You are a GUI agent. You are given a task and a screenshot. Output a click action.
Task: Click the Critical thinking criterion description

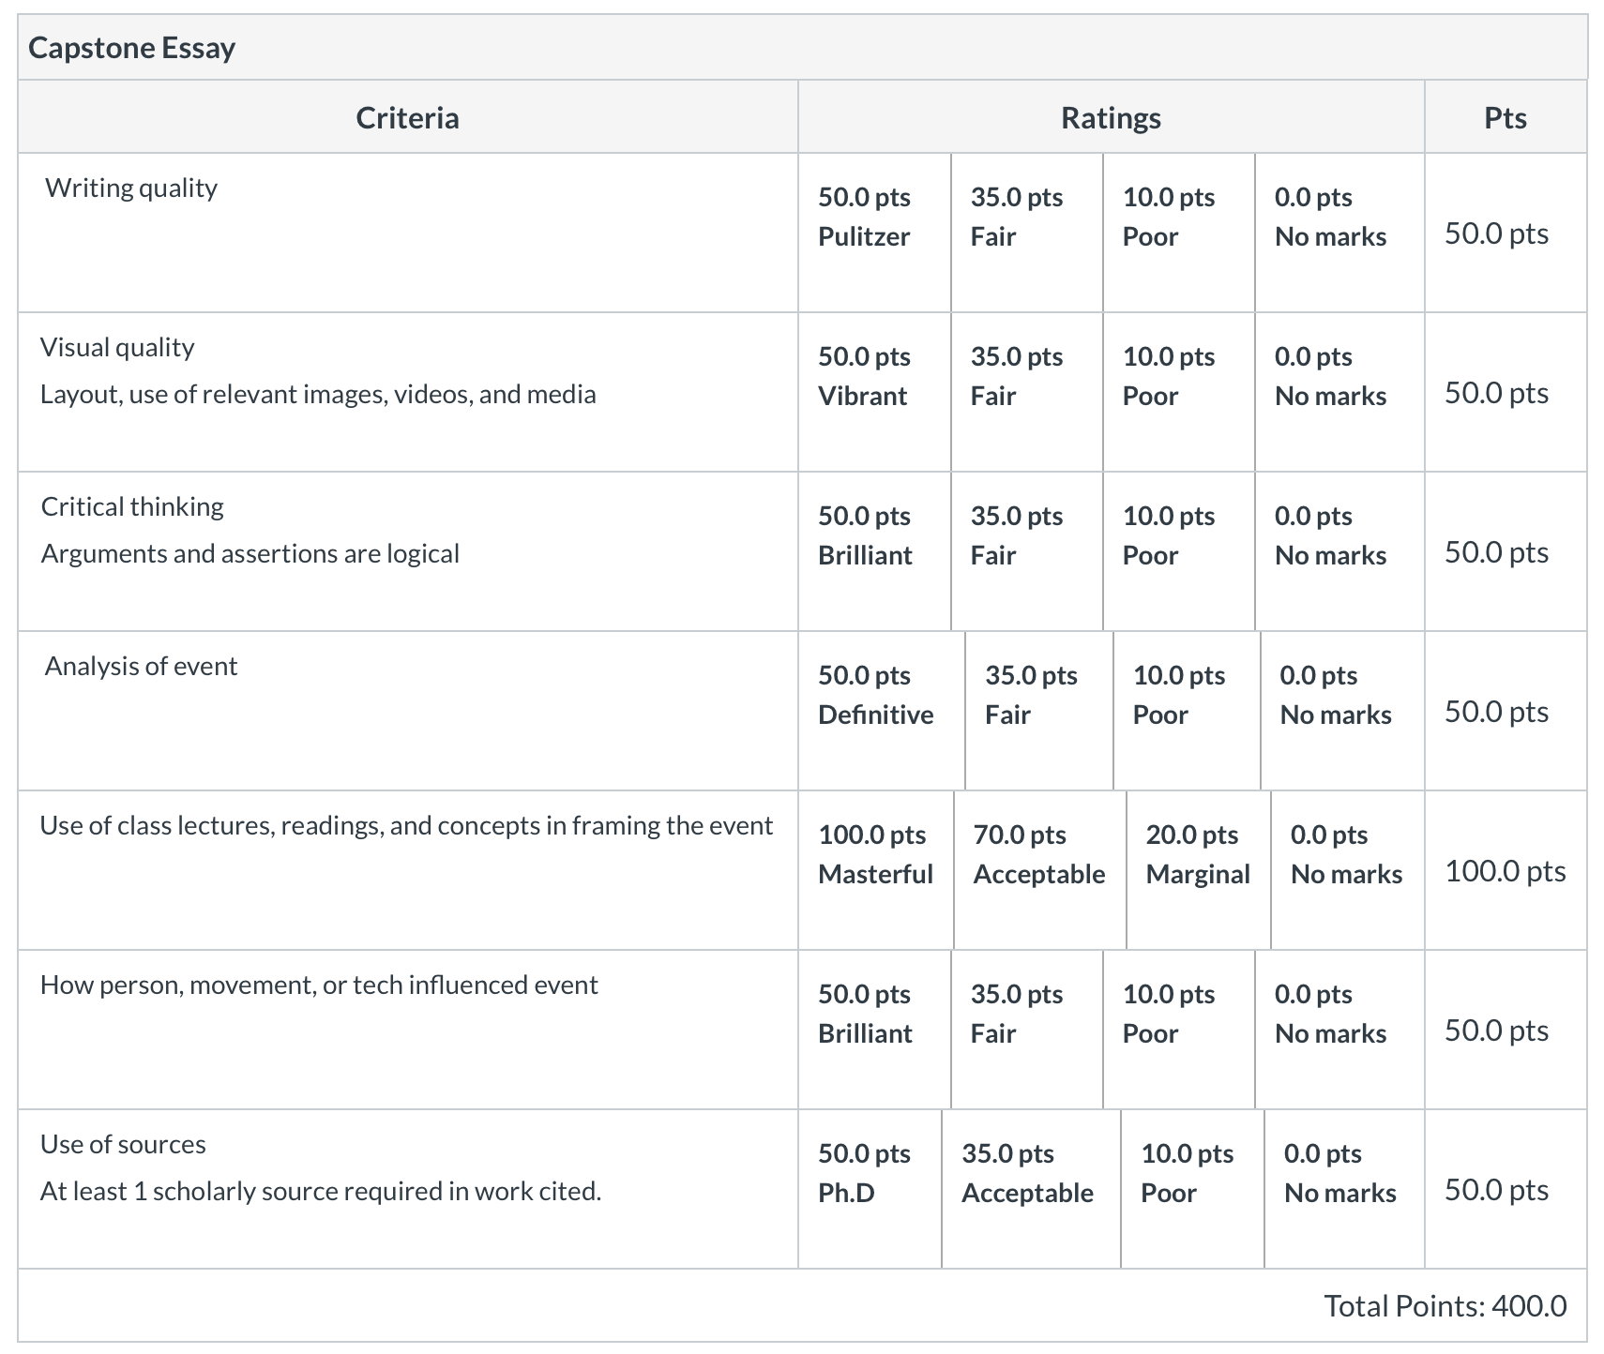(250, 553)
